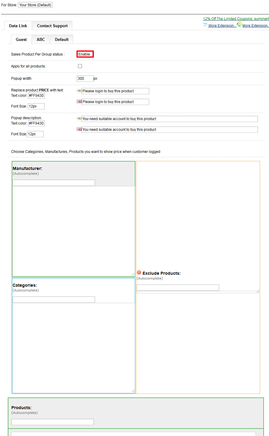Click the red warning icon beside Exclude Products
Viewport: 269px width, 436px height.
click(139, 273)
